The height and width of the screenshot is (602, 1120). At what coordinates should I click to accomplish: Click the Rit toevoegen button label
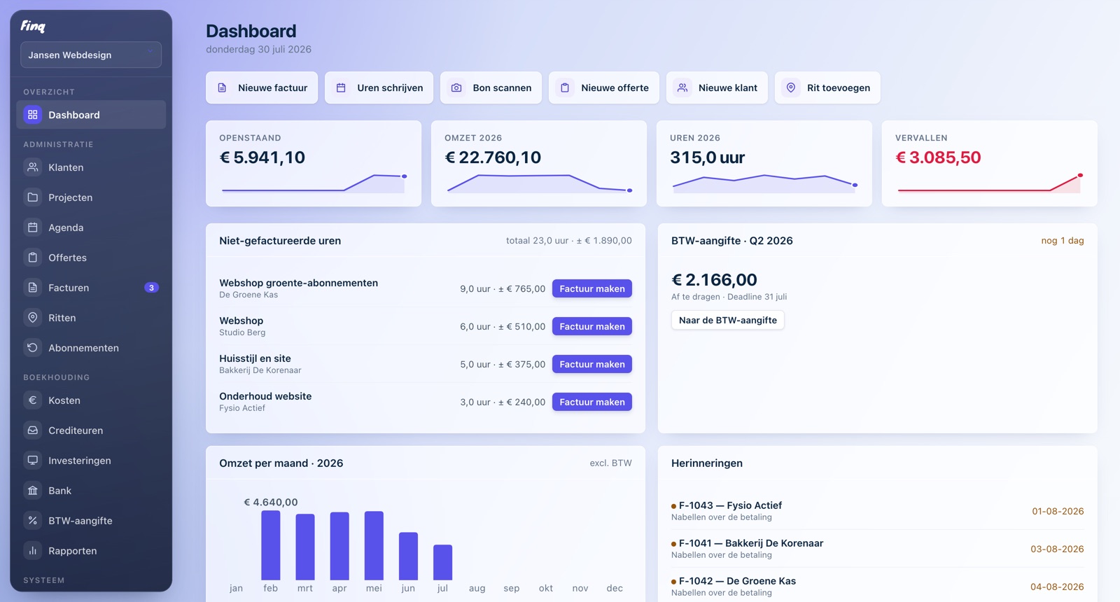839,87
